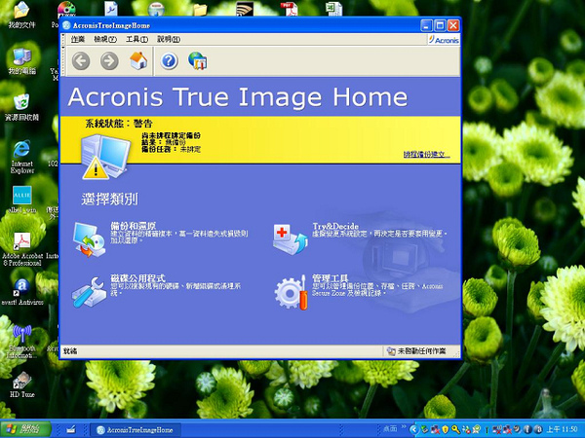
Task: Select the Adobe Acrobat 8 Professional icon
Action: (x=22, y=249)
